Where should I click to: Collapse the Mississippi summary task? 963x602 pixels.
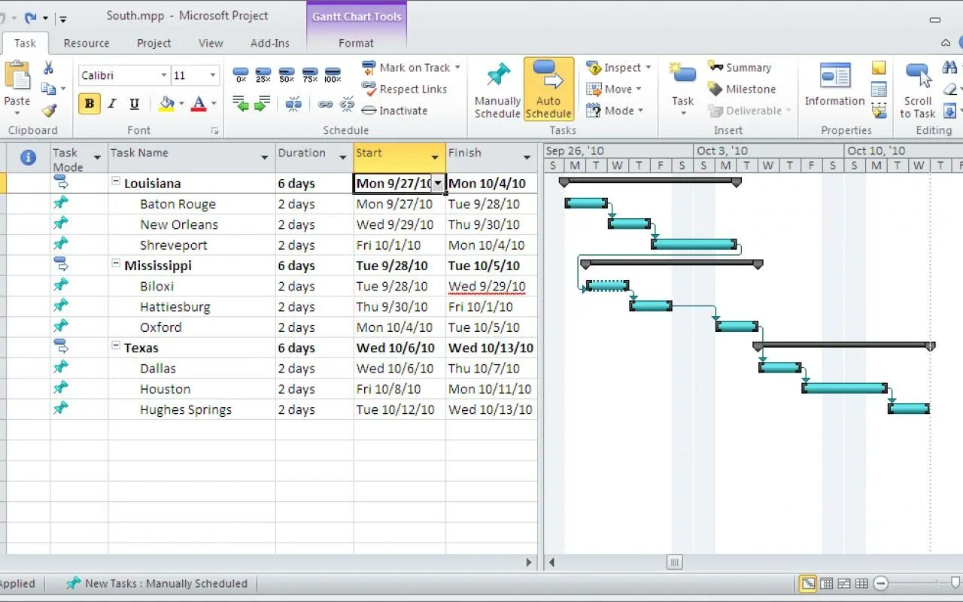click(117, 264)
